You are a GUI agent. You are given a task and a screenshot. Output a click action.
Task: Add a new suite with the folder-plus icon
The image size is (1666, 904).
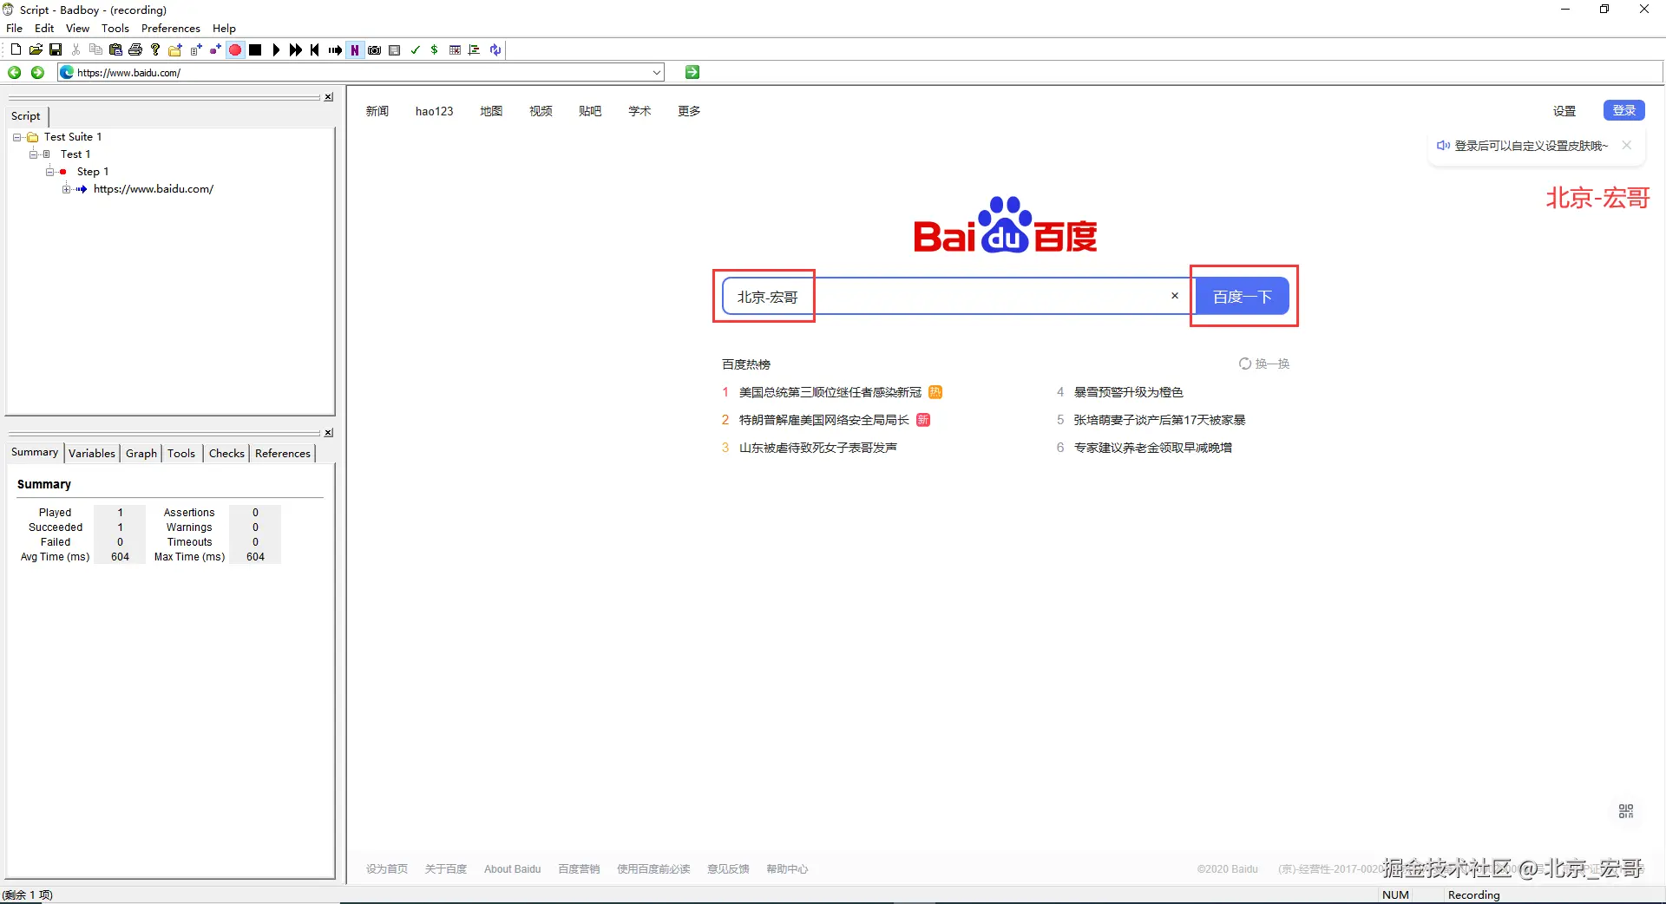(x=175, y=49)
